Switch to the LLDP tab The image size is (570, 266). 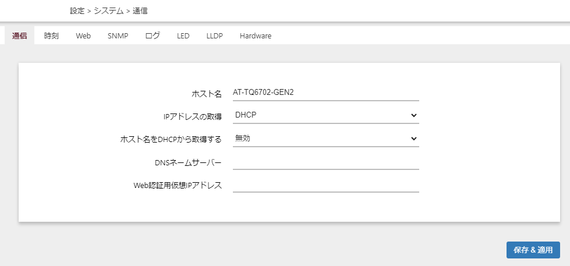pyautogui.click(x=214, y=36)
